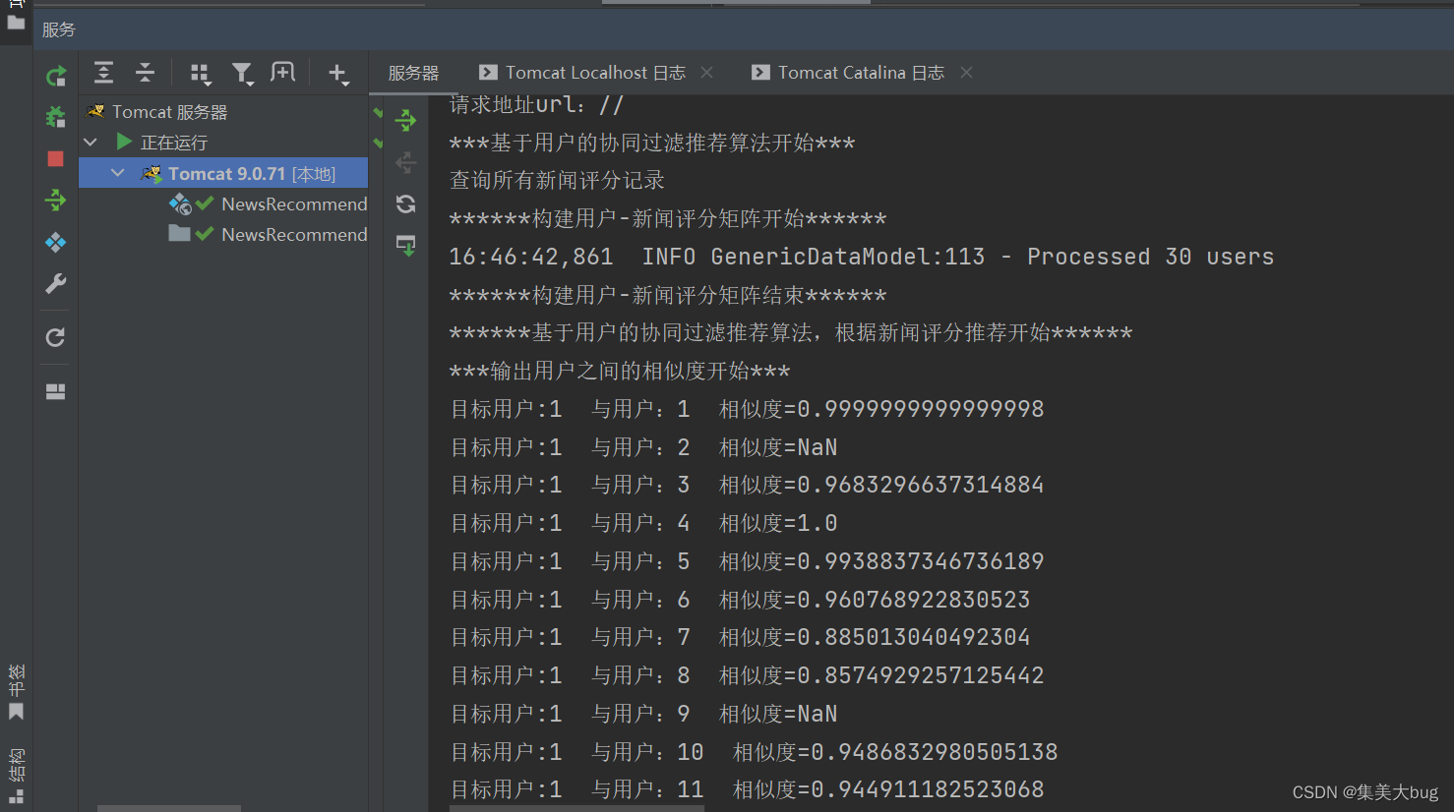Open the Group By options icon
Screen dimensions: 1454x812
tap(201, 74)
